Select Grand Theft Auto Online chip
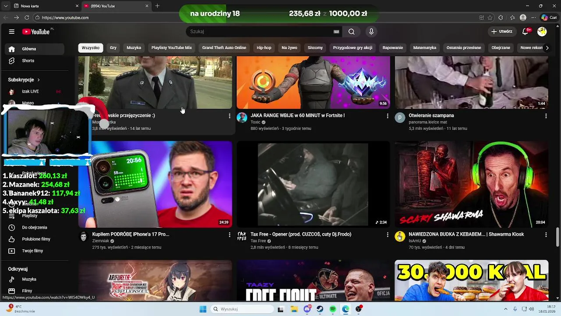Screen dimensions: 561x316 [x=224, y=48]
